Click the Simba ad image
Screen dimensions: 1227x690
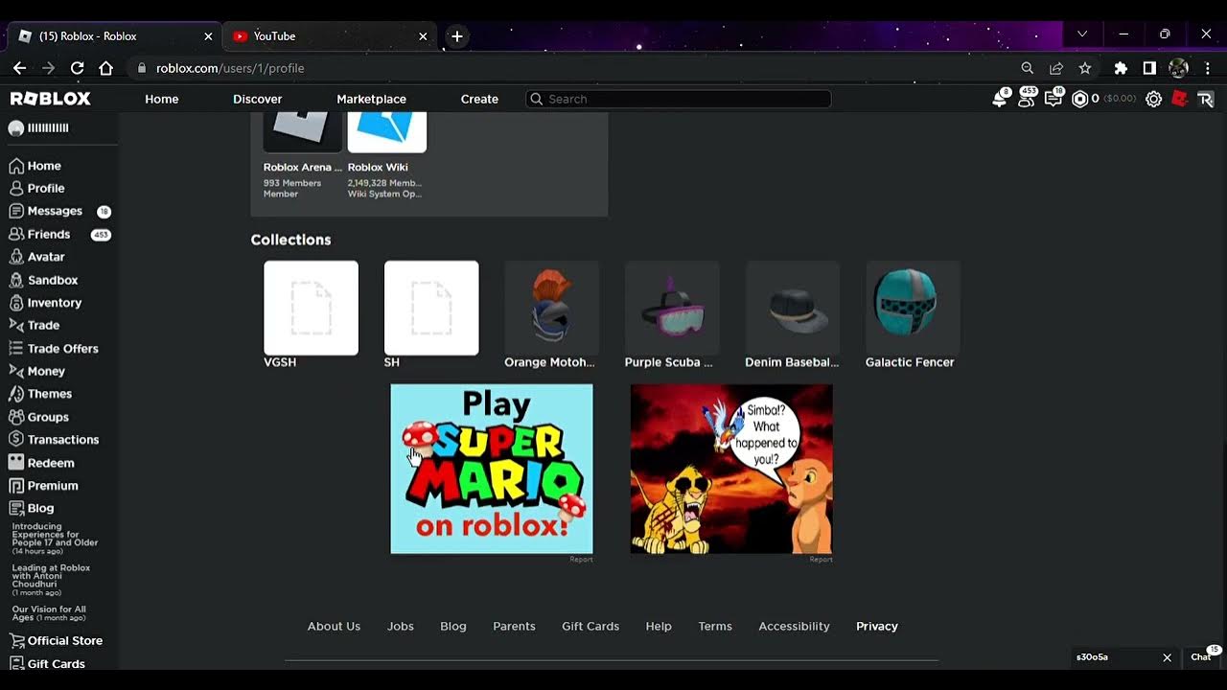[x=731, y=469]
